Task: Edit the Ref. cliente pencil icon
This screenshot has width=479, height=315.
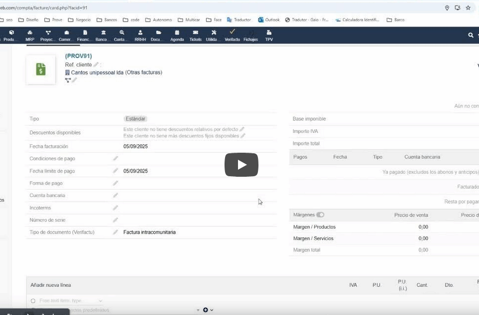Action: click(x=96, y=65)
